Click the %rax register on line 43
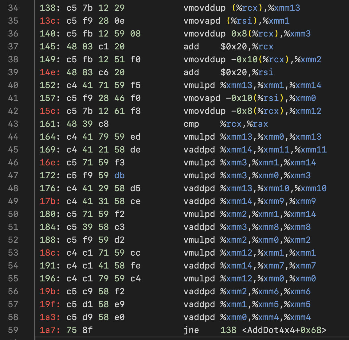 [257, 124]
